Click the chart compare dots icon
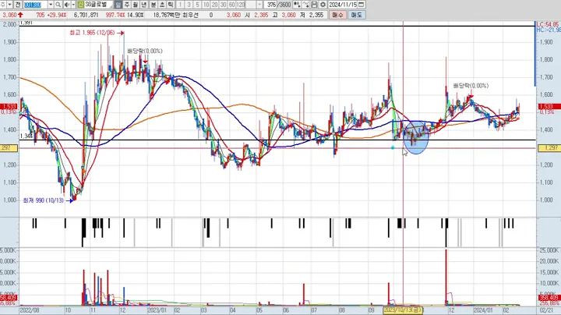The image size is (561, 315). click(x=297, y=5)
